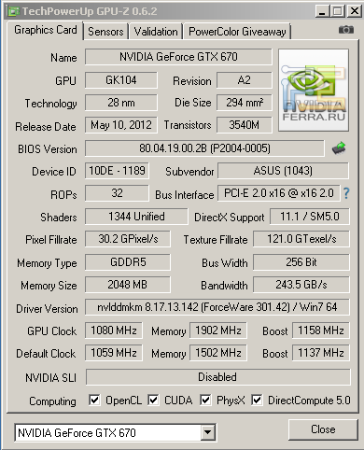Click the Memory Size field 2048 MB
Image resolution: width=364 pixels, height=450 pixels.
(x=128, y=285)
